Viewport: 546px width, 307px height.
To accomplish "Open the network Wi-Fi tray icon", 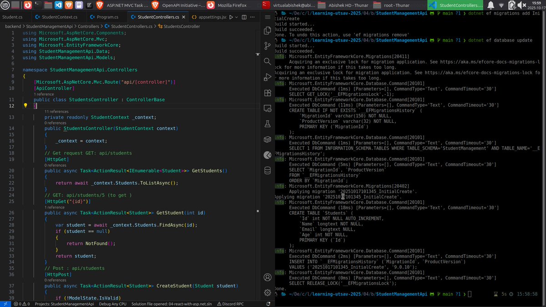I will pos(502,5).
